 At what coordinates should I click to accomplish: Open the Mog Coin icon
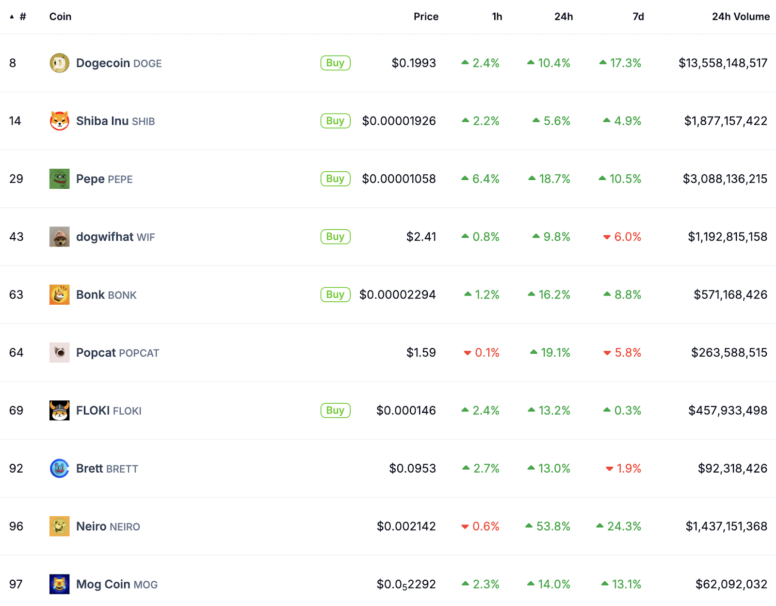[59, 584]
